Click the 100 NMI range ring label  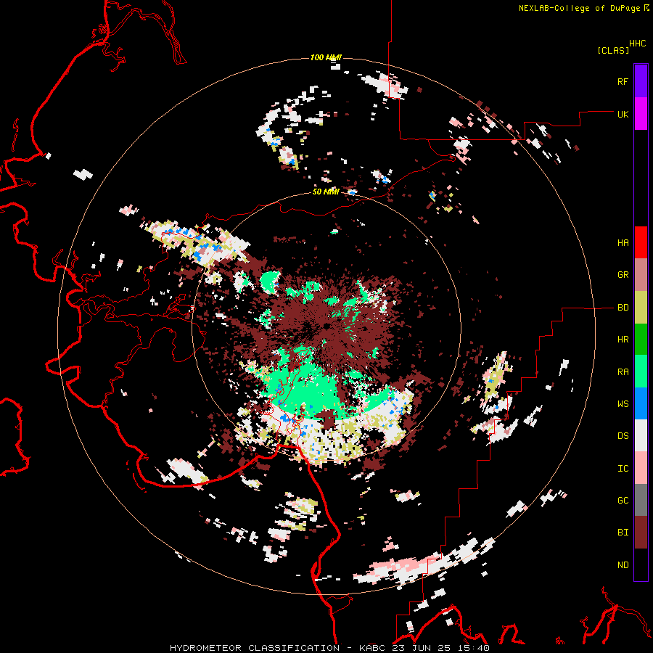click(326, 57)
